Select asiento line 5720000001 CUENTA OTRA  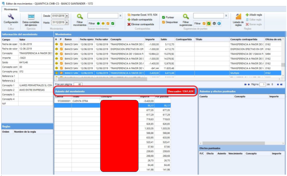pos(112,101)
